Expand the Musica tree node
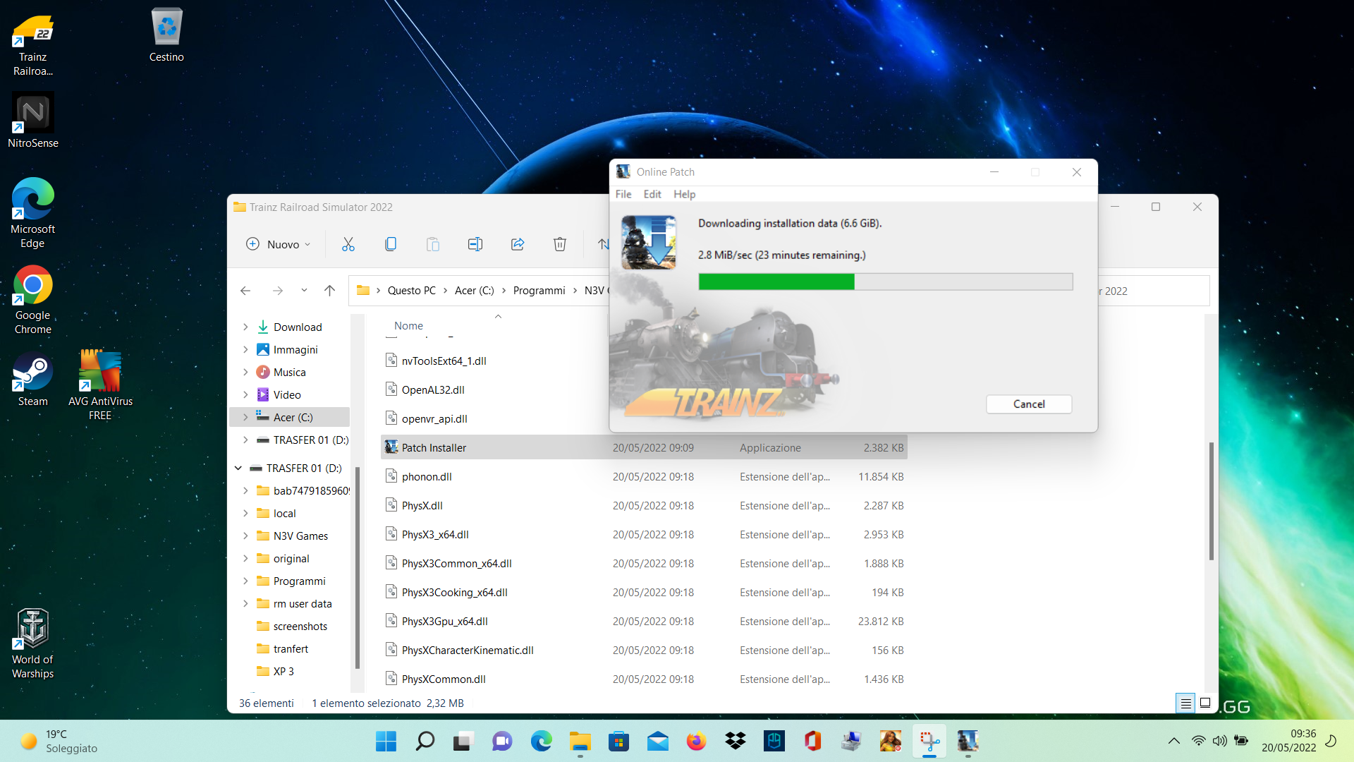Viewport: 1354px width, 762px height. coord(245,373)
